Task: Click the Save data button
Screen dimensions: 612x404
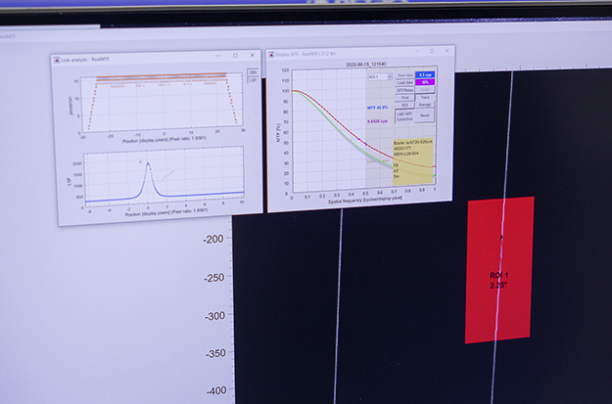Action: 403,74
